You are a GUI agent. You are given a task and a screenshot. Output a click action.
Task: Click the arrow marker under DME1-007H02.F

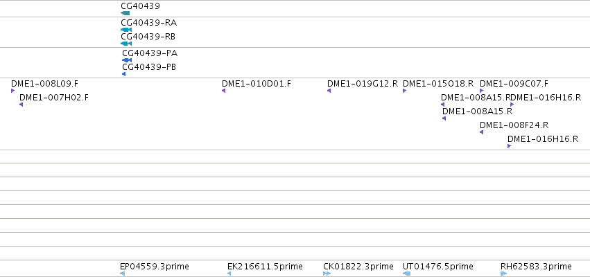[21, 105]
